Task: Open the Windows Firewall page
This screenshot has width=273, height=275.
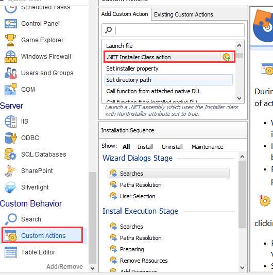Action: (x=46, y=57)
